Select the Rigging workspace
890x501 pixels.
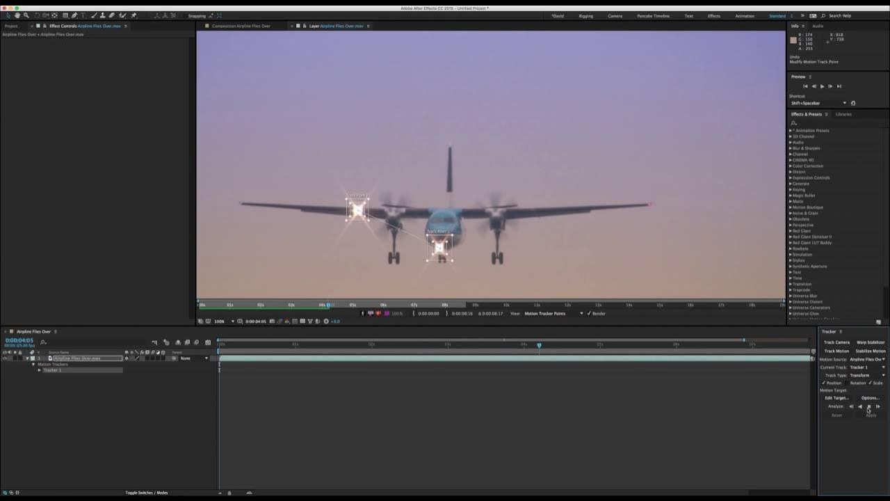click(x=585, y=16)
